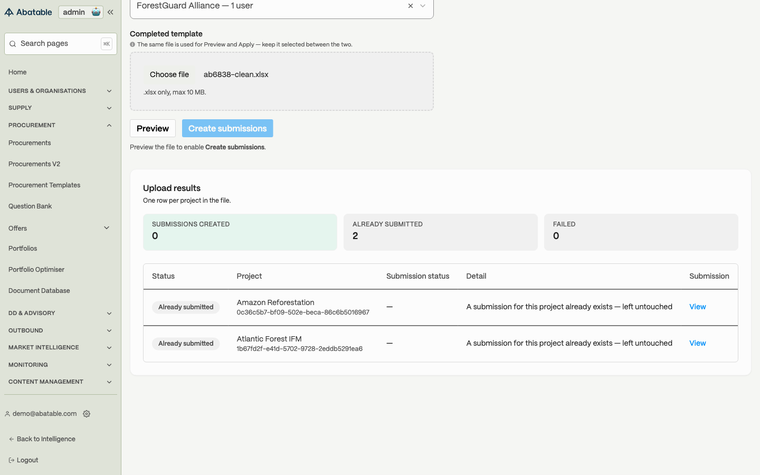
Task: Expand Market Intelligence section
Action: pos(61,347)
